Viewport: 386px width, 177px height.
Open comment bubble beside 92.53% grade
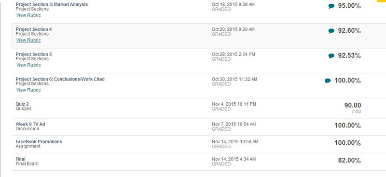pos(331,56)
